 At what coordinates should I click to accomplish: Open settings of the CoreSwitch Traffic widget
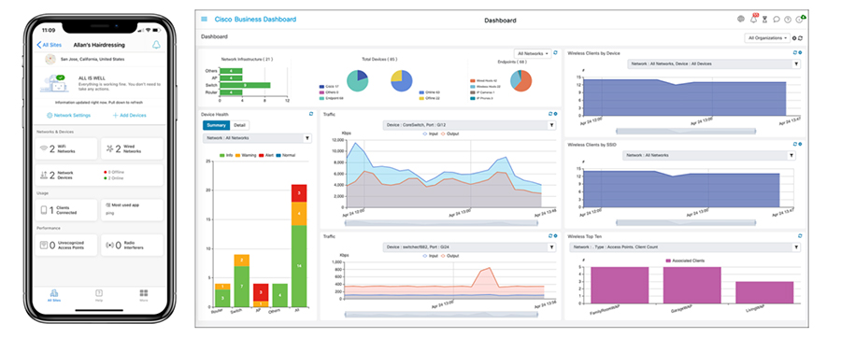point(555,114)
